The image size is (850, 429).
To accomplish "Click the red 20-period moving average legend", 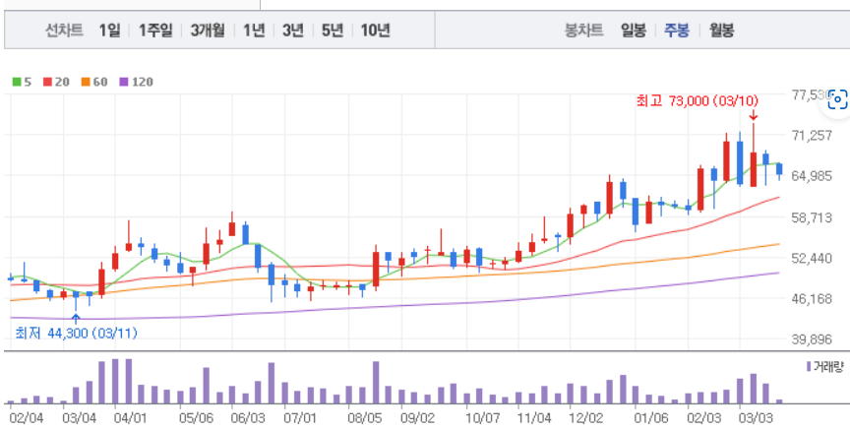I will pos(56,82).
